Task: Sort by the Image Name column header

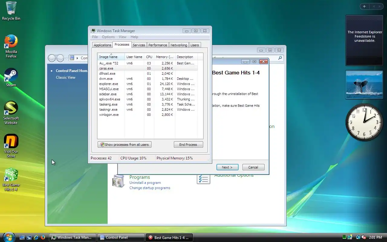Action: pyautogui.click(x=111, y=57)
